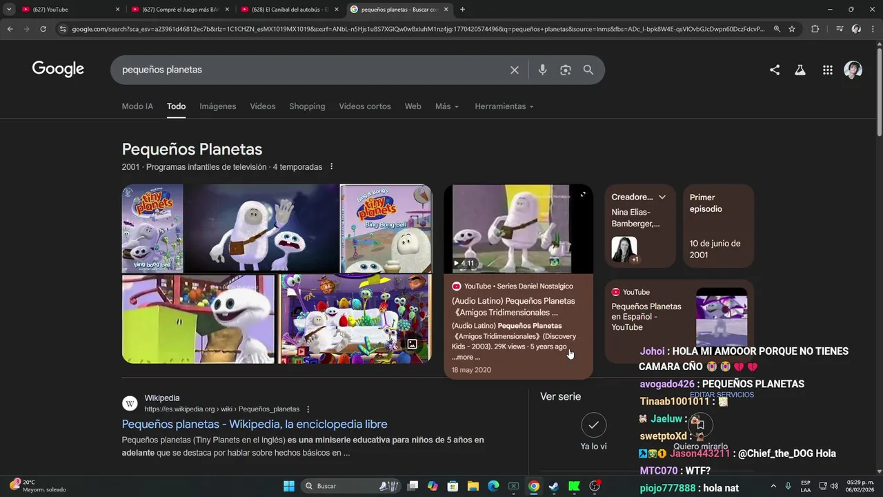Start a voice search with the microphone icon
The image size is (883, 497).
(x=542, y=70)
